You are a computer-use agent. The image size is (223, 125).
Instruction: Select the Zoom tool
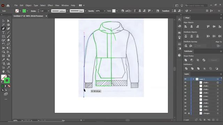point(8,72)
